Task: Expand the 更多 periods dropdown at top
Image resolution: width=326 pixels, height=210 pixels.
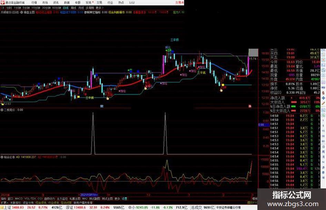Action: [99, 8]
